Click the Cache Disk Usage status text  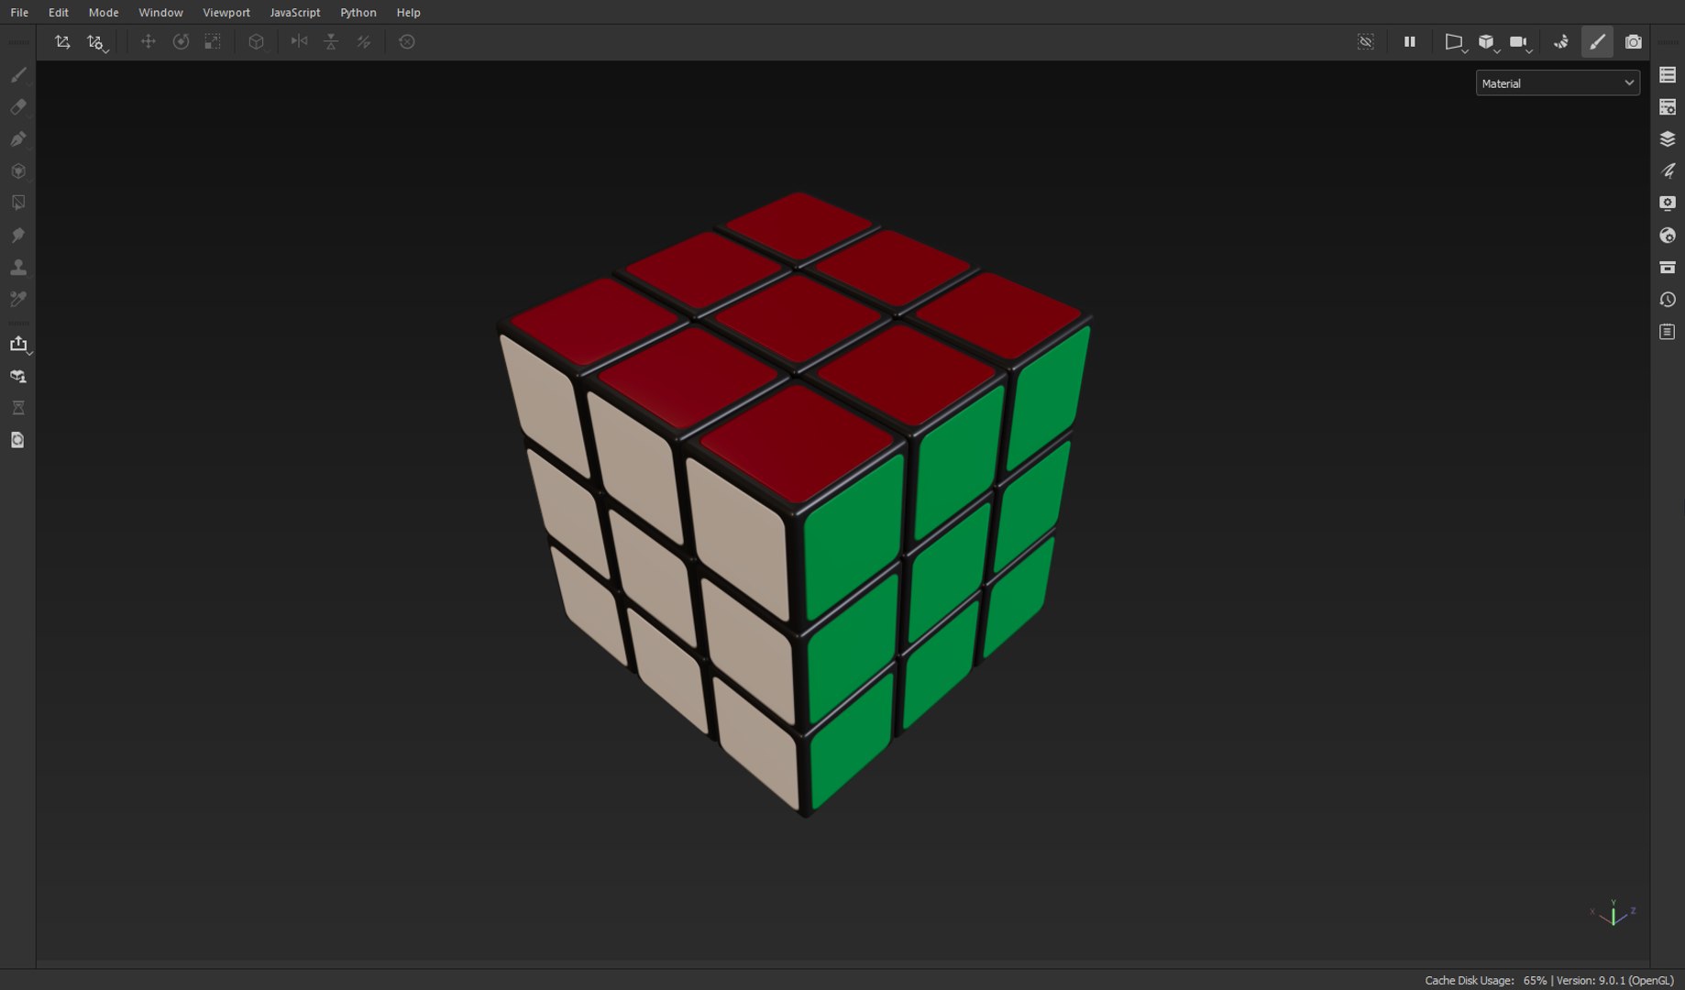pyautogui.click(x=1485, y=980)
